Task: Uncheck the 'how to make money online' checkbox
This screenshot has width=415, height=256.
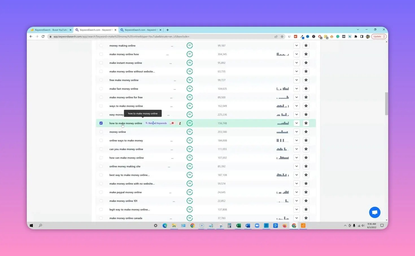Action: (101, 123)
